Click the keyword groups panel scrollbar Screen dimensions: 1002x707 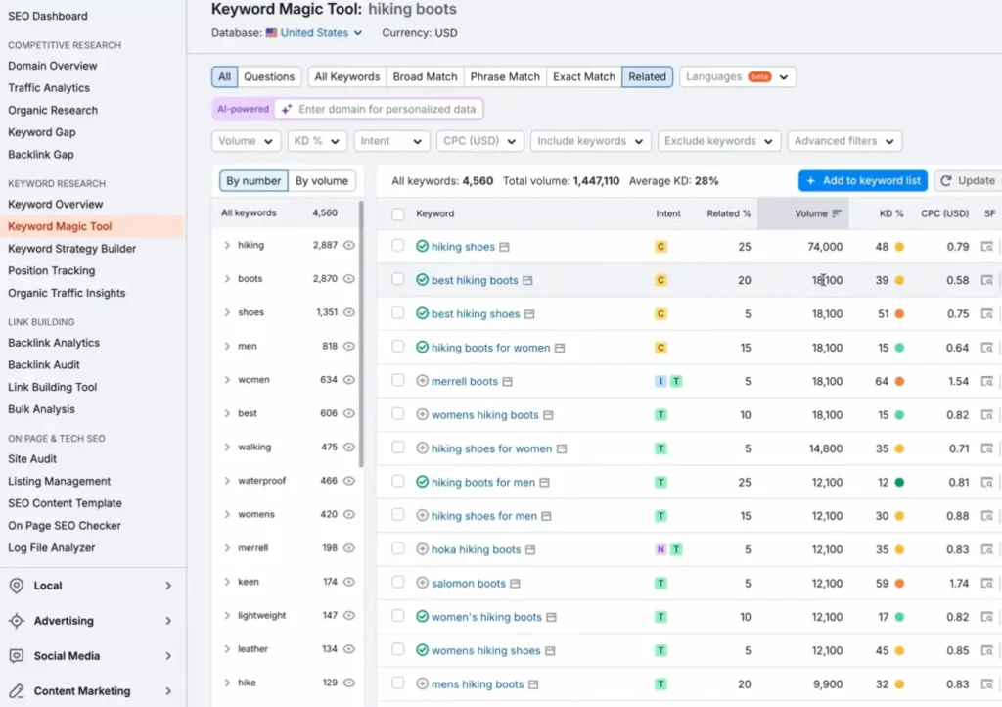click(361, 334)
